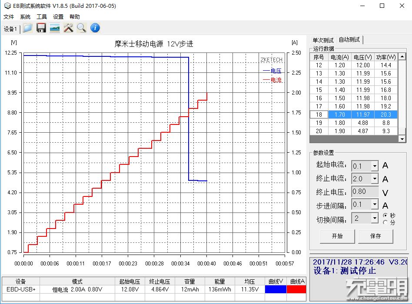The height and width of the screenshot is (304, 412).
Task: Save data with floppy disk icon
Action: click(x=41, y=28)
